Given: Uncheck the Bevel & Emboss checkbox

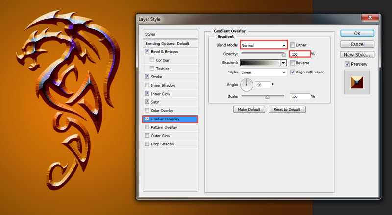Looking at the screenshot, I should click(x=147, y=52).
